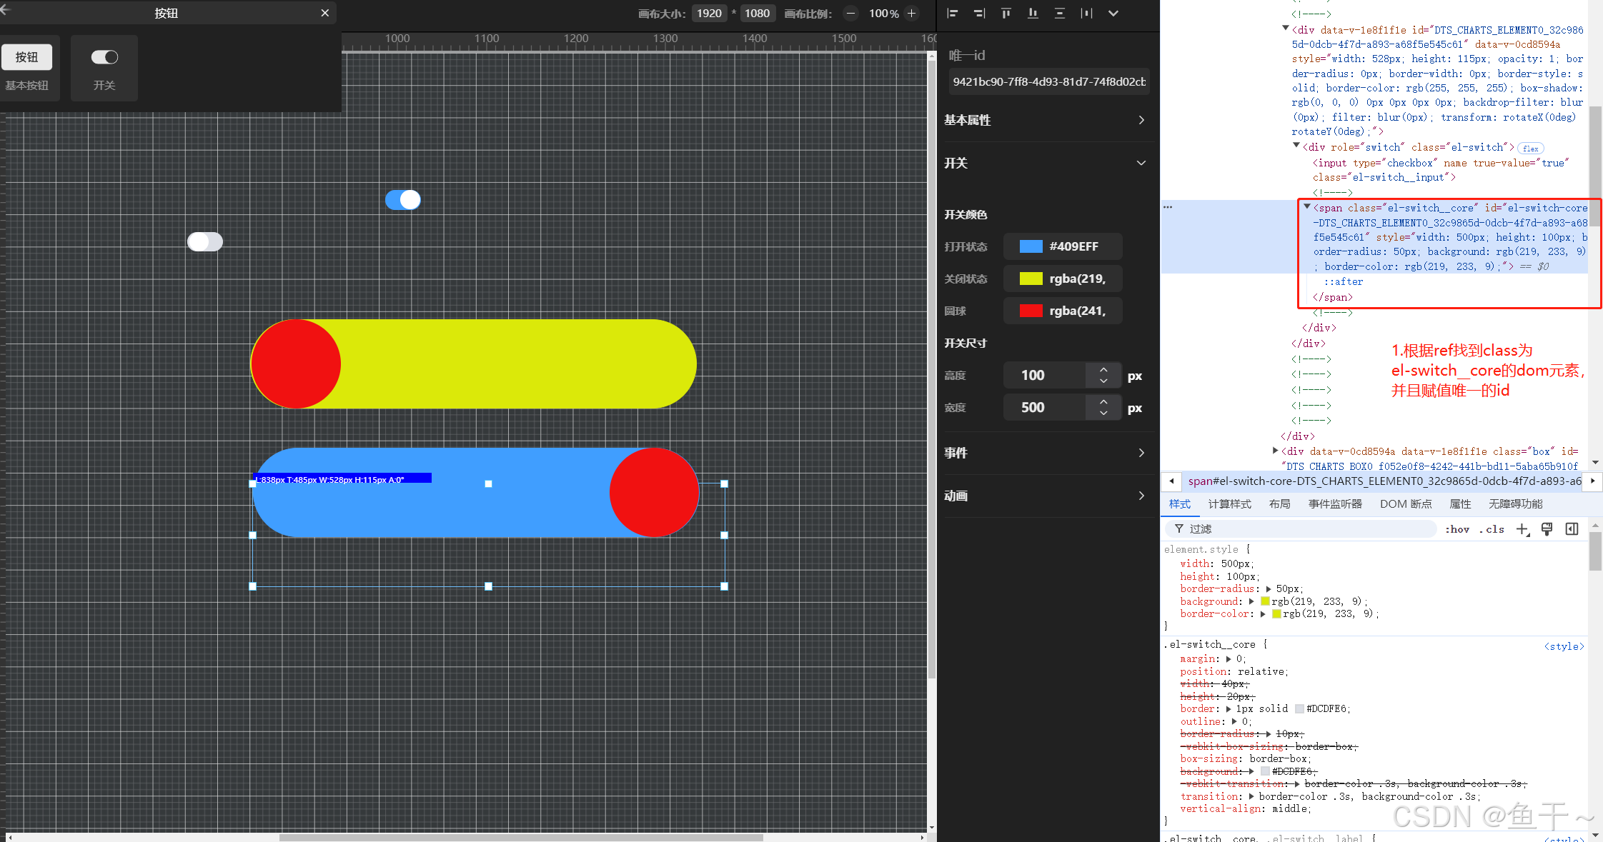
Task: Click the vertical distribute icon in toolbar
Action: pyautogui.click(x=1060, y=13)
